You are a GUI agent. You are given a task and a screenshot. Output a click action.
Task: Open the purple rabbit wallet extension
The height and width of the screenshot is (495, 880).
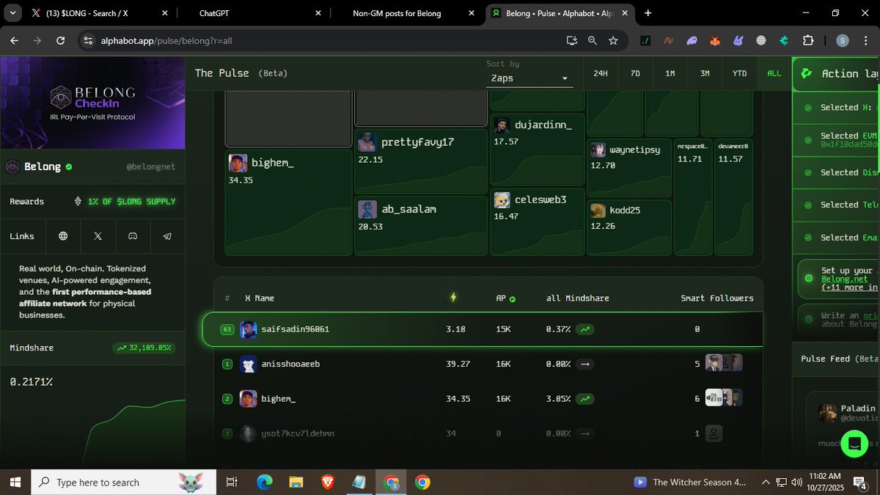pos(738,41)
